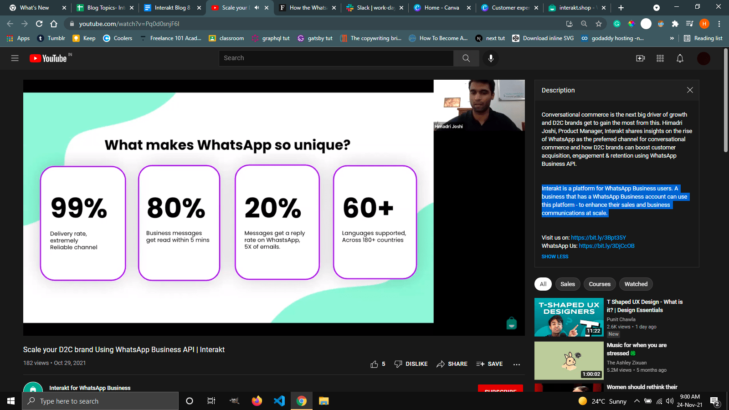Start voice search with microphone icon
729x410 pixels.
point(491,58)
